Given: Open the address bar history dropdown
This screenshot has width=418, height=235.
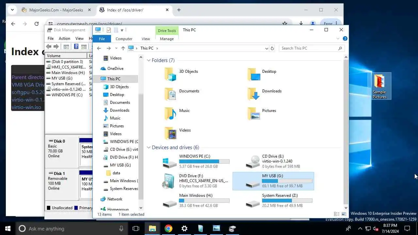Looking at the screenshot, I should coord(267,48).
